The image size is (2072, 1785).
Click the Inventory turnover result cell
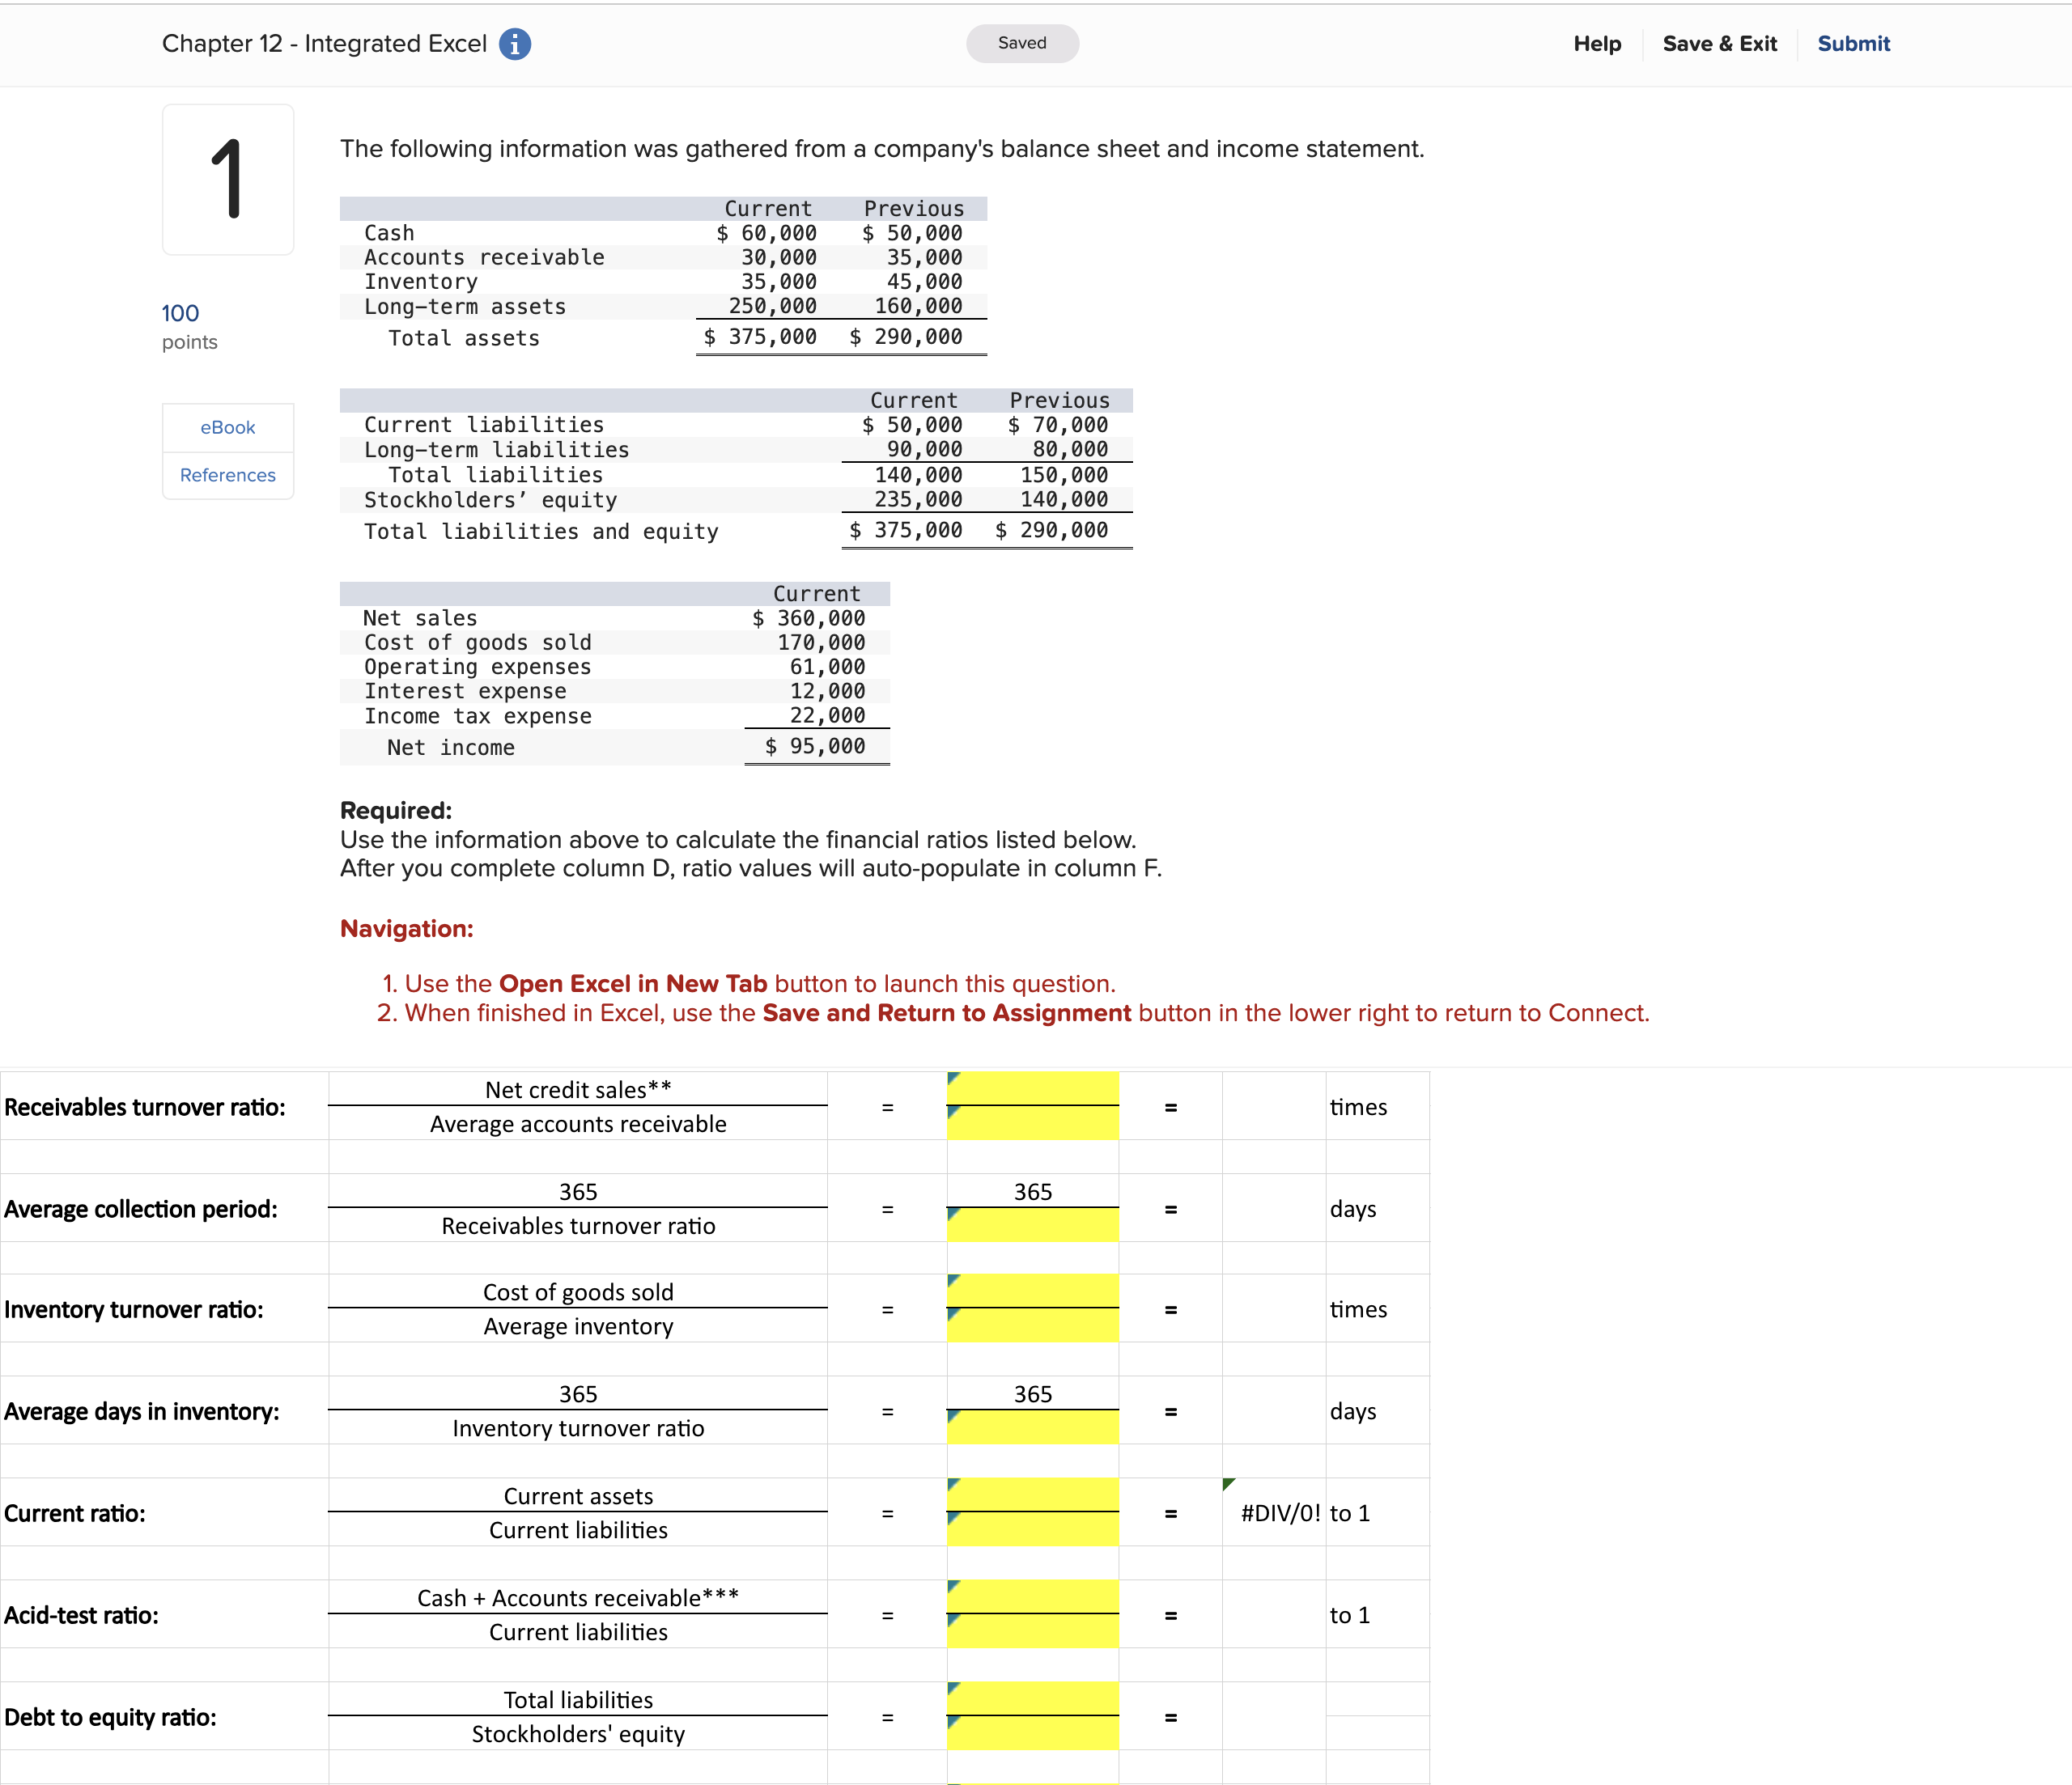click(x=1274, y=1308)
